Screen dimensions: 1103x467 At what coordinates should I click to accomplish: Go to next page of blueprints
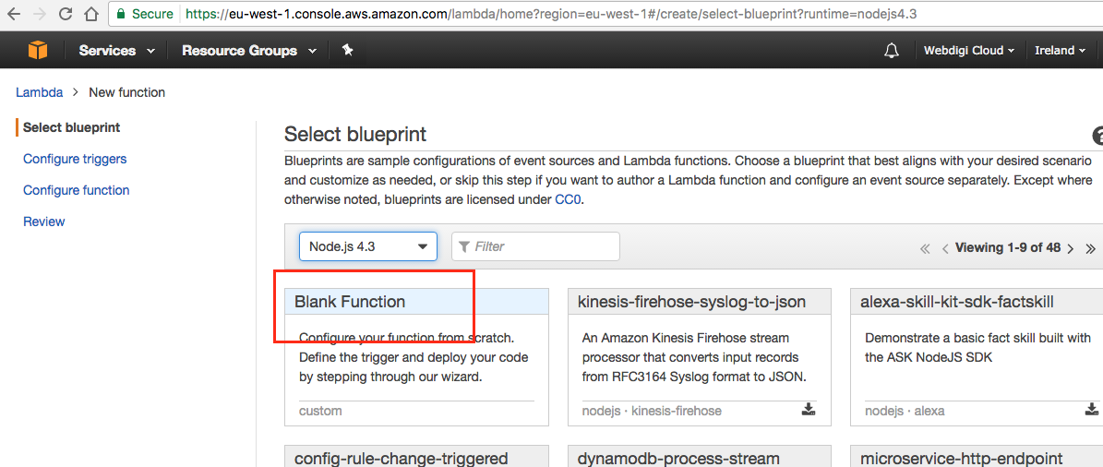(x=1071, y=248)
